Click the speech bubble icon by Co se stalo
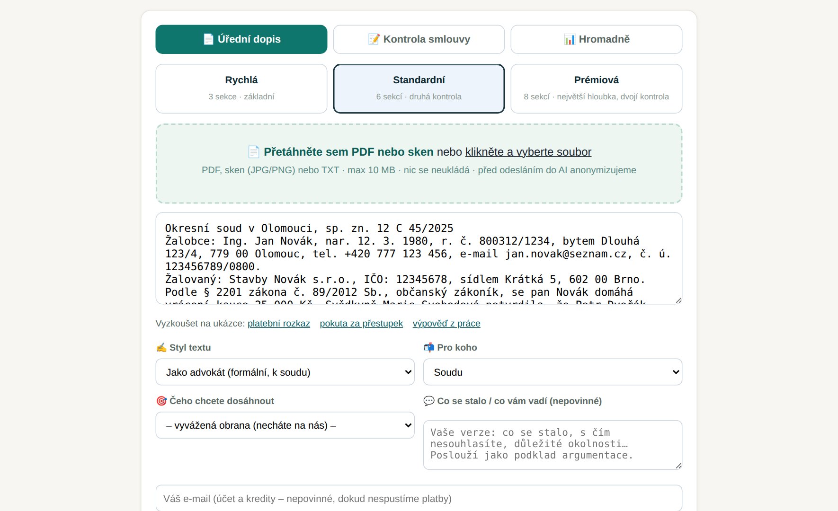 [x=429, y=401]
